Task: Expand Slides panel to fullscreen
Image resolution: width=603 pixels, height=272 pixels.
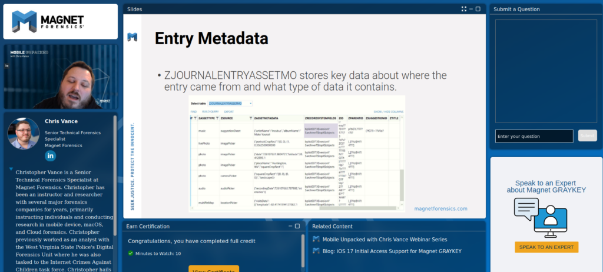Action: coord(464,9)
